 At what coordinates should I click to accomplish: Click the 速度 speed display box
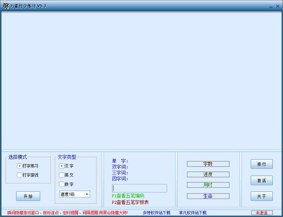click(x=208, y=174)
